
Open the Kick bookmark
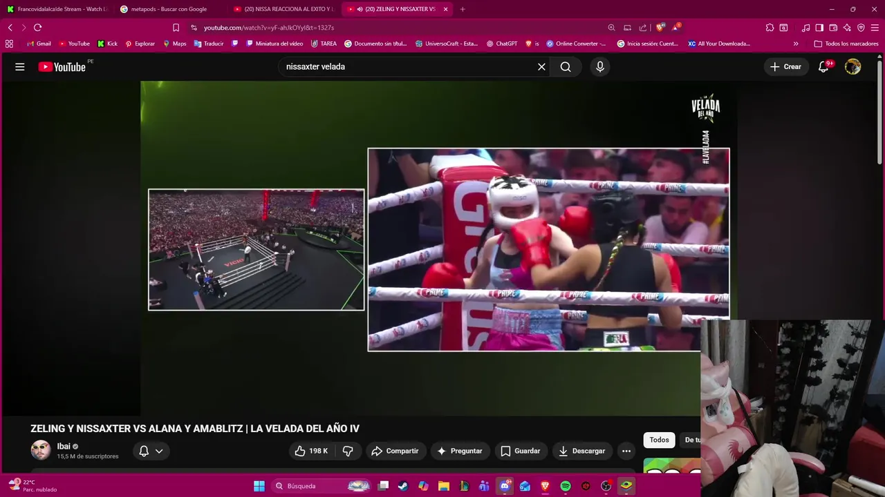(x=107, y=43)
